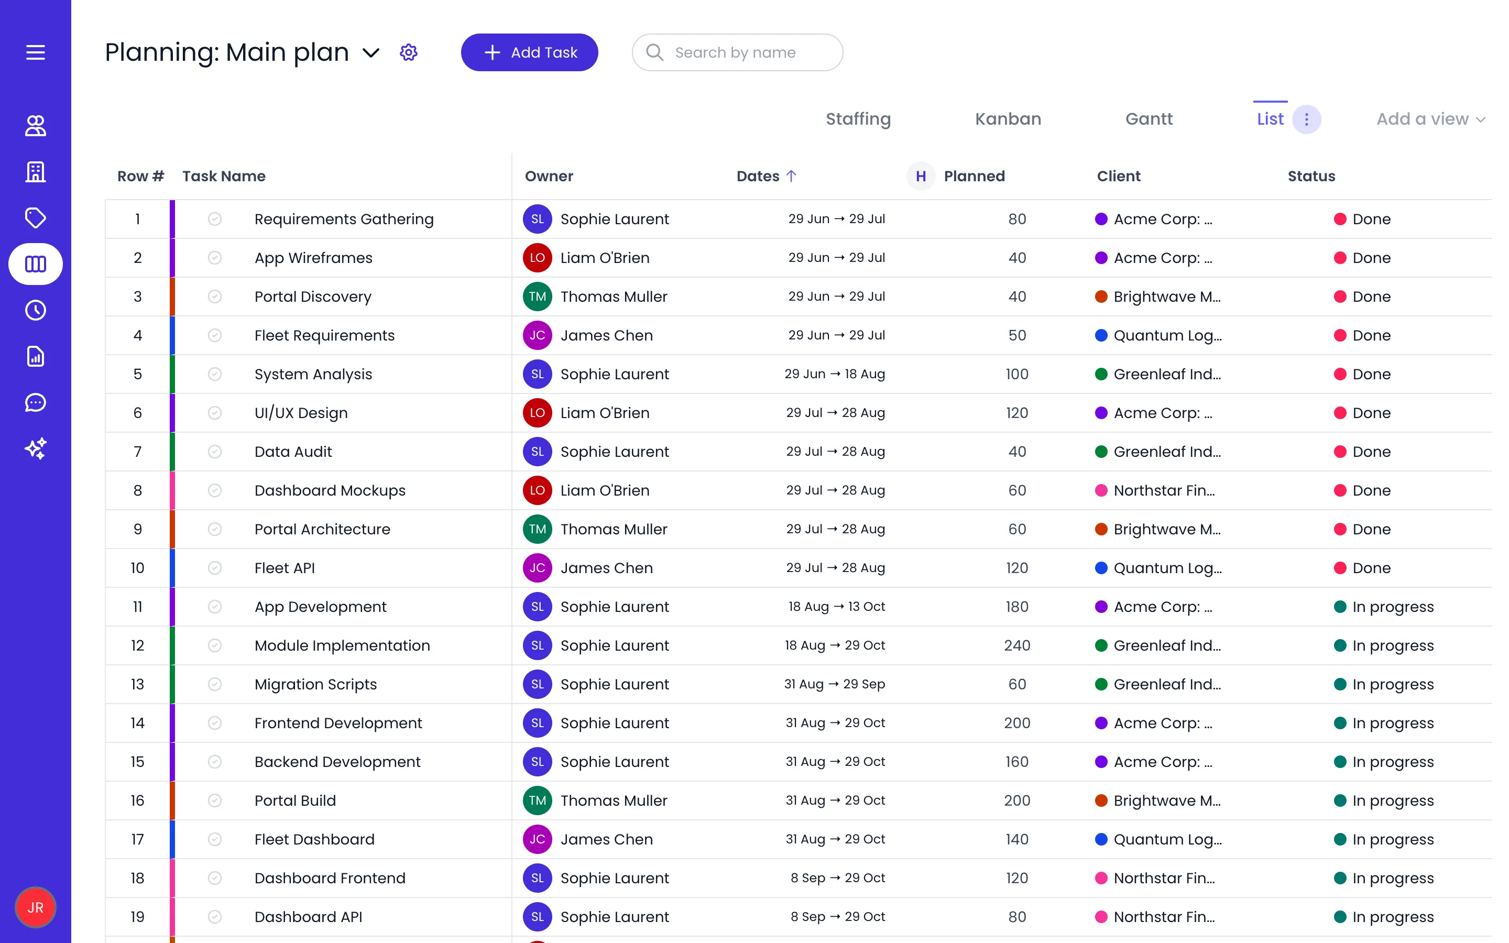Image resolution: width=1509 pixels, height=943 pixels.
Task: Open the building (clients) icon in sidebar
Action: pyautogui.click(x=36, y=171)
